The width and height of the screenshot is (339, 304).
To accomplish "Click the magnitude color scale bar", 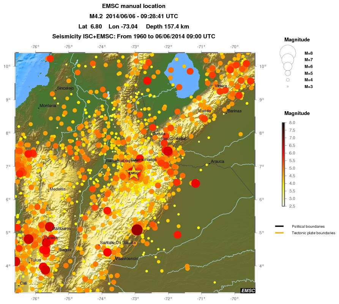I will coord(284,164).
